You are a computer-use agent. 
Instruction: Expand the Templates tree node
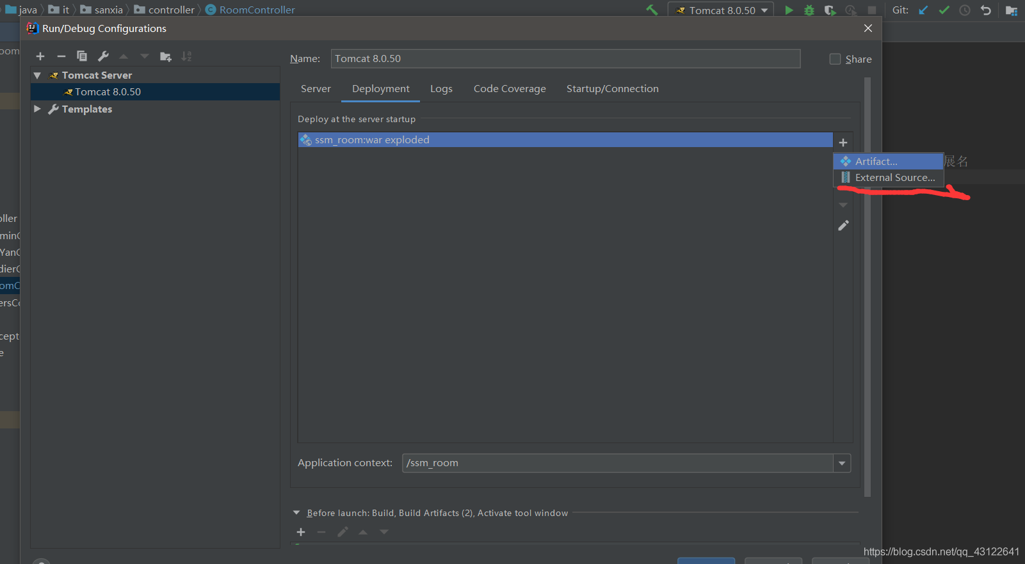tap(37, 109)
